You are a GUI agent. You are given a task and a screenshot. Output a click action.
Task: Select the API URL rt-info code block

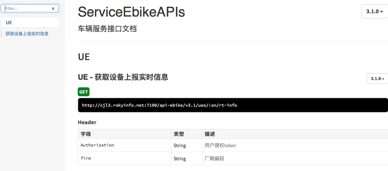(x=233, y=105)
